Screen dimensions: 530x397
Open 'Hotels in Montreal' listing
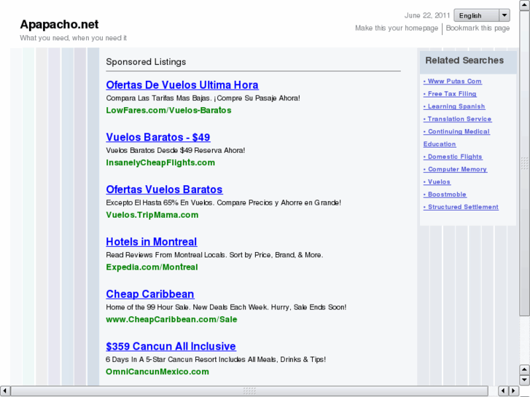coord(152,242)
